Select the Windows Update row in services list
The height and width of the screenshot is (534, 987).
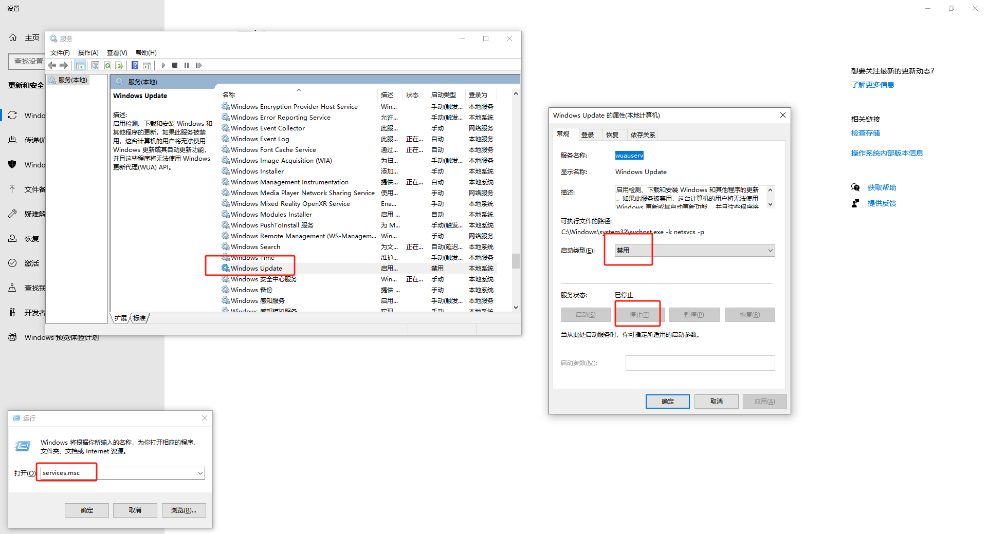pos(358,269)
